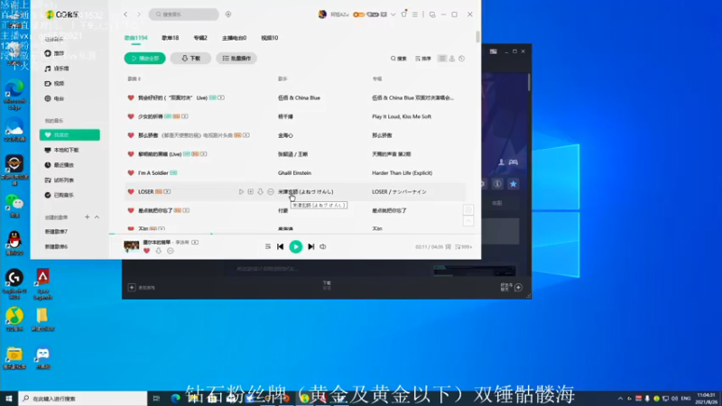This screenshot has height=406, width=722.
Task: Switch to mini player mode icon
Action: (x=432, y=14)
